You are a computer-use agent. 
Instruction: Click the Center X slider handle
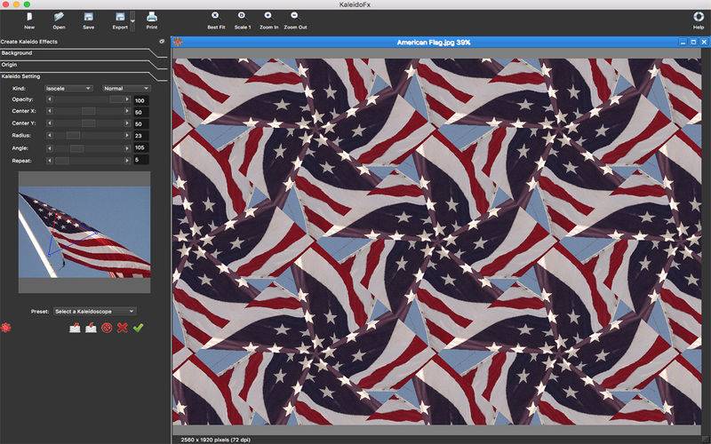88,111
